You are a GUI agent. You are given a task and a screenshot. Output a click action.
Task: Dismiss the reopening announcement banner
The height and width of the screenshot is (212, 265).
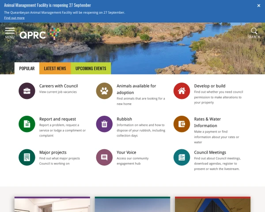259,6
